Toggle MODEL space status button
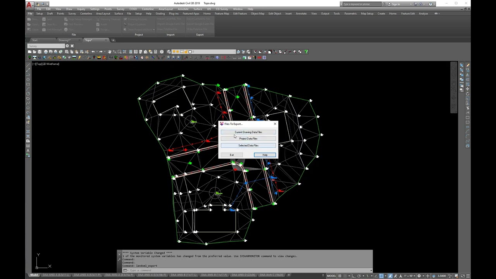496x279 pixels. pyautogui.click(x=331, y=276)
